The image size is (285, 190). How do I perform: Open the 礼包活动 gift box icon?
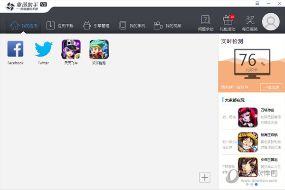pos(228,20)
